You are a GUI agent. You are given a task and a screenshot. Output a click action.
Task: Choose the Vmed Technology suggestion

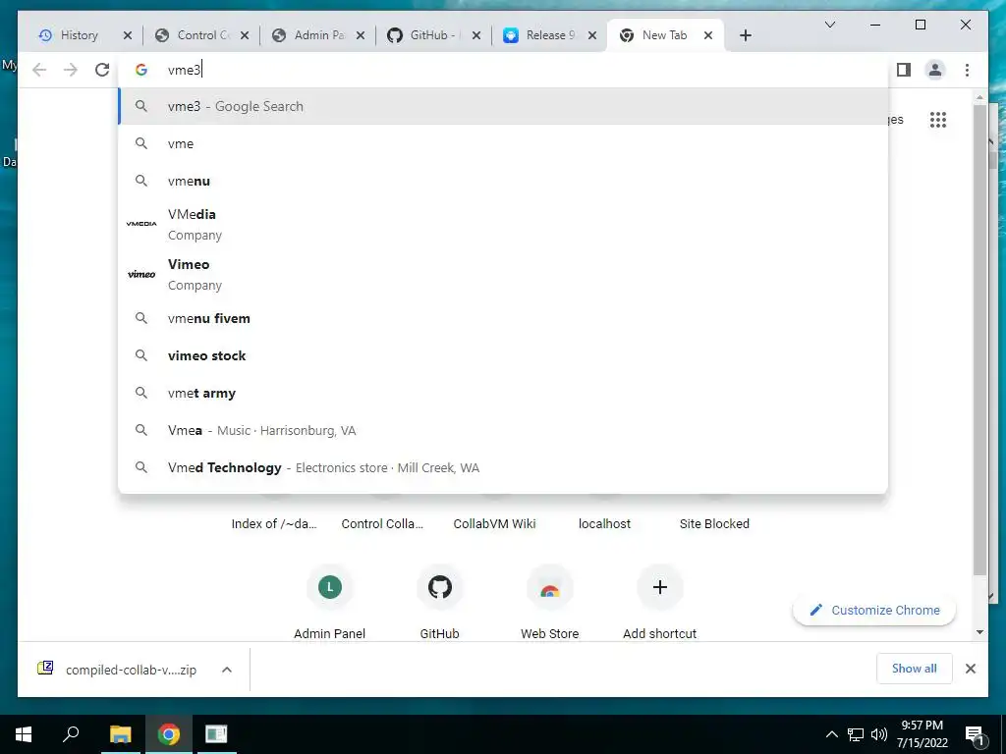[504, 467]
